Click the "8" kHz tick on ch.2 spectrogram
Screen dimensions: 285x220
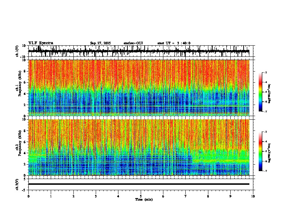click(x=25, y=131)
